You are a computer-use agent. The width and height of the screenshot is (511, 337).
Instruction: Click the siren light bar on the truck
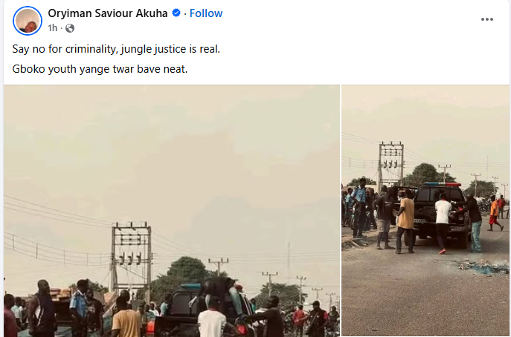[442, 183]
